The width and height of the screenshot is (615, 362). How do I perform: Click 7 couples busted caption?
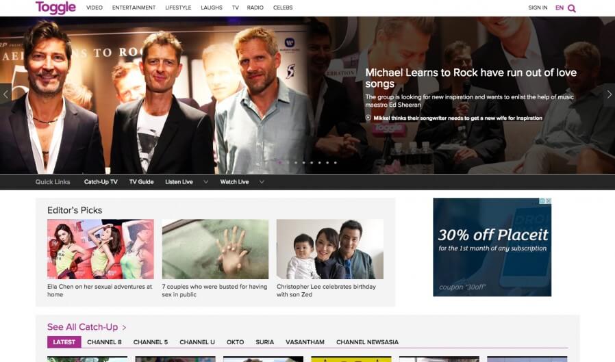point(214,290)
